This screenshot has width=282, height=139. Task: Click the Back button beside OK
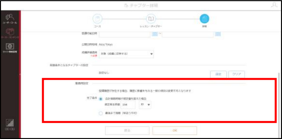tap(127, 131)
